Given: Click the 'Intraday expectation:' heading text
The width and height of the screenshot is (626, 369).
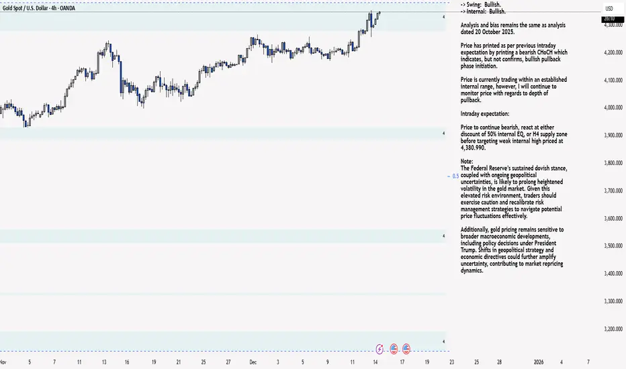Looking at the screenshot, I should coord(485,113).
